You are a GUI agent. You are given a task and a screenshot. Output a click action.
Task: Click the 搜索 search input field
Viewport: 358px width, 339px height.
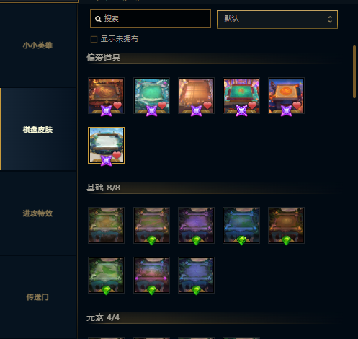pyautogui.click(x=151, y=19)
